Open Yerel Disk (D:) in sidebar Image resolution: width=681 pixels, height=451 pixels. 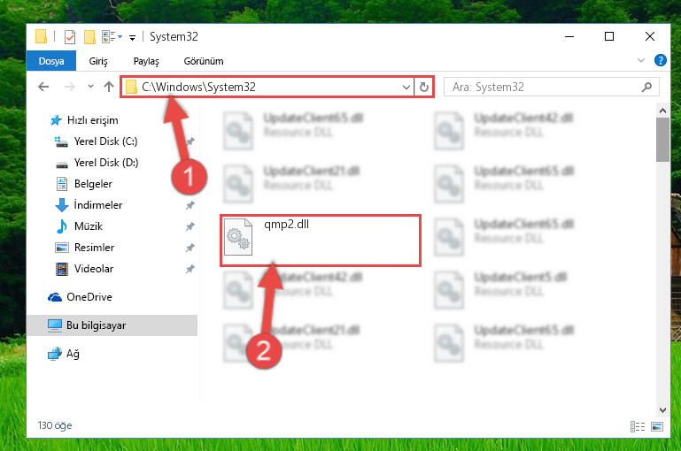pyautogui.click(x=106, y=163)
